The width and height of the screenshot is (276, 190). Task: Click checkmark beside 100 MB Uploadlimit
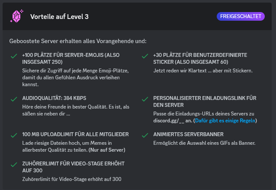click(x=14, y=135)
